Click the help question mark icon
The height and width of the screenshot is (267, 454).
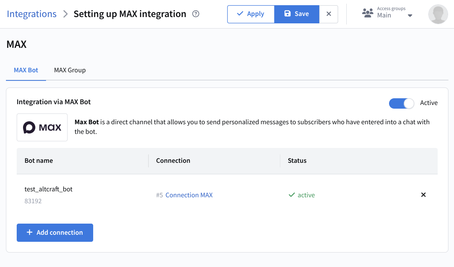click(196, 14)
